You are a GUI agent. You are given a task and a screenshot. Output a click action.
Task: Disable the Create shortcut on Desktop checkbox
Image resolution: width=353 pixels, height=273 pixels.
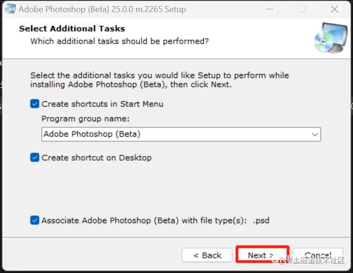point(35,158)
